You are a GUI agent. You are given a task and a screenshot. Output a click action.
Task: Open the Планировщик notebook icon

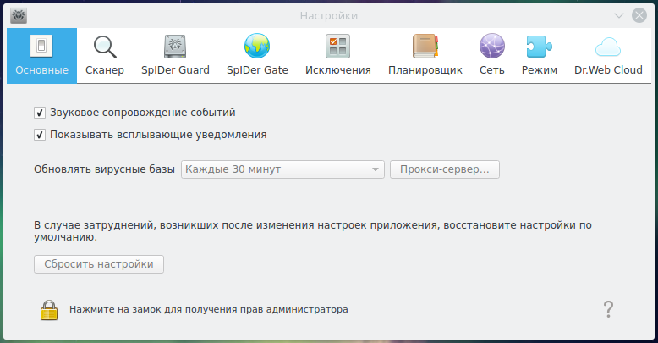click(x=425, y=47)
